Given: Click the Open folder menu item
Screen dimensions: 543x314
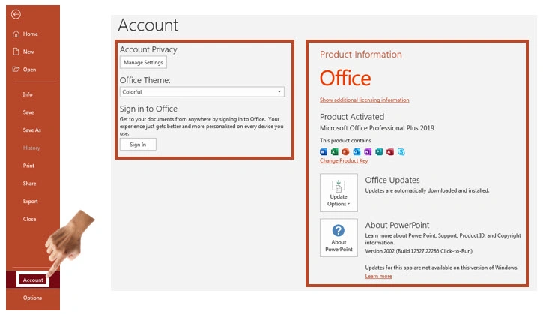Looking at the screenshot, I should point(29,70).
